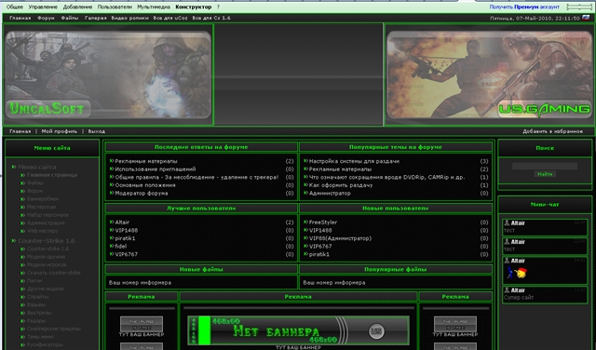This screenshot has width=596, height=350.
Task: Open the Пользователи admin menu
Action: coord(115,7)
